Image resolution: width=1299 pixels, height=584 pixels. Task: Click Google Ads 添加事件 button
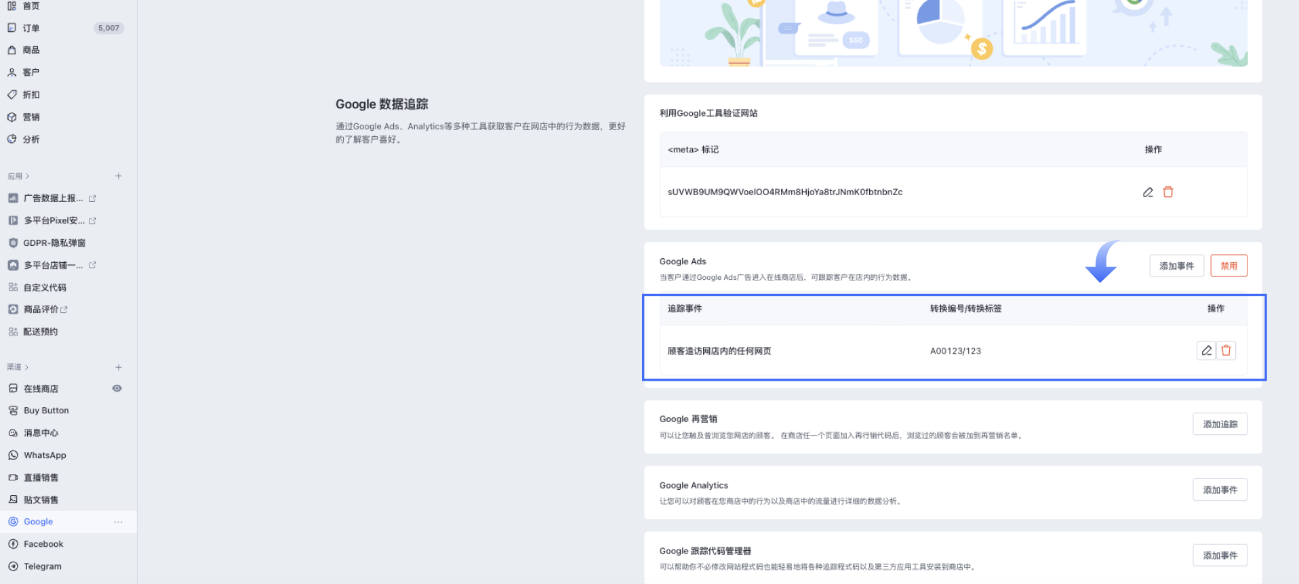1177,266
